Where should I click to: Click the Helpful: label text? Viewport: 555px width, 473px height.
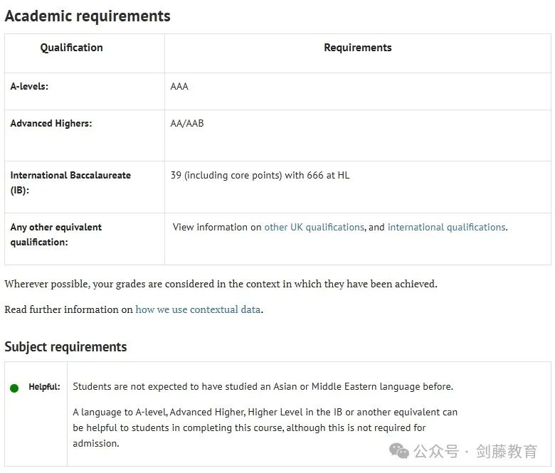pos(45,387)
